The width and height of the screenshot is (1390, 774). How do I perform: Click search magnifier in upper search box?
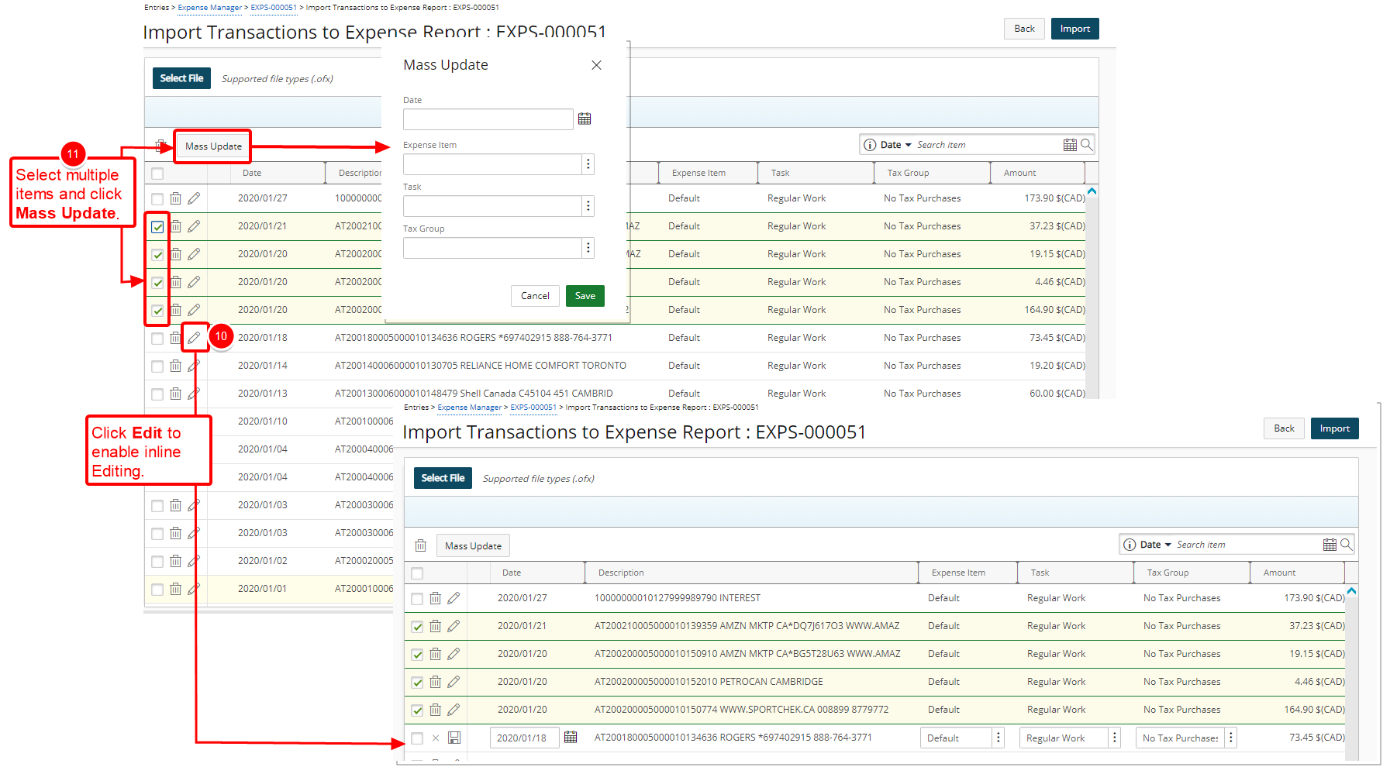coord(1087,145)
